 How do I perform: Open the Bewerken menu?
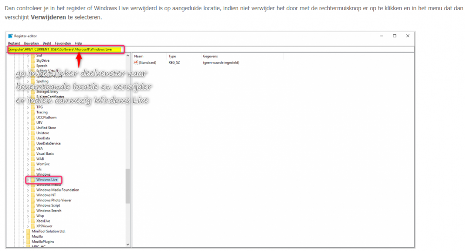(x=31, y=43)
